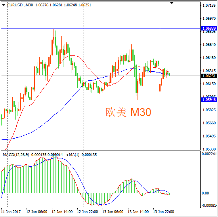The image size is (218, 217).
Task: Click the 1.06839 blue price label
Action: (209, 29)
